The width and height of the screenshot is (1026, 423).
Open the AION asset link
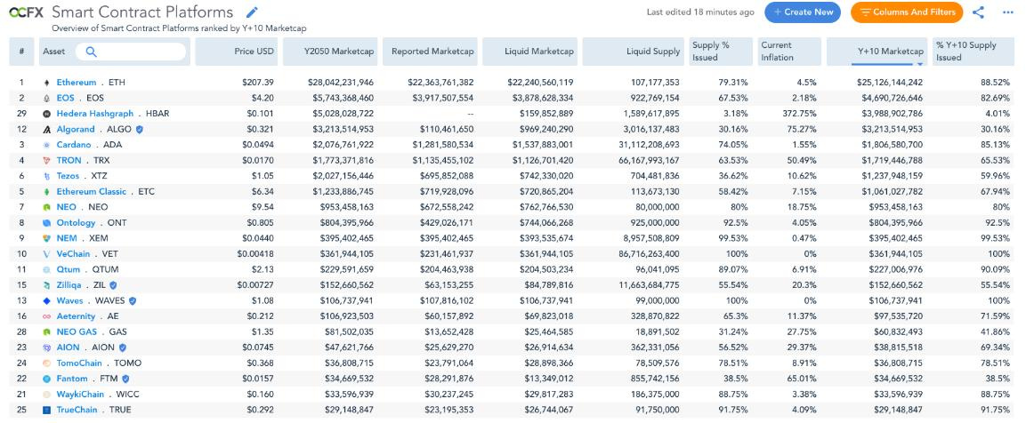pyautogui.click(x=69, y=347)
